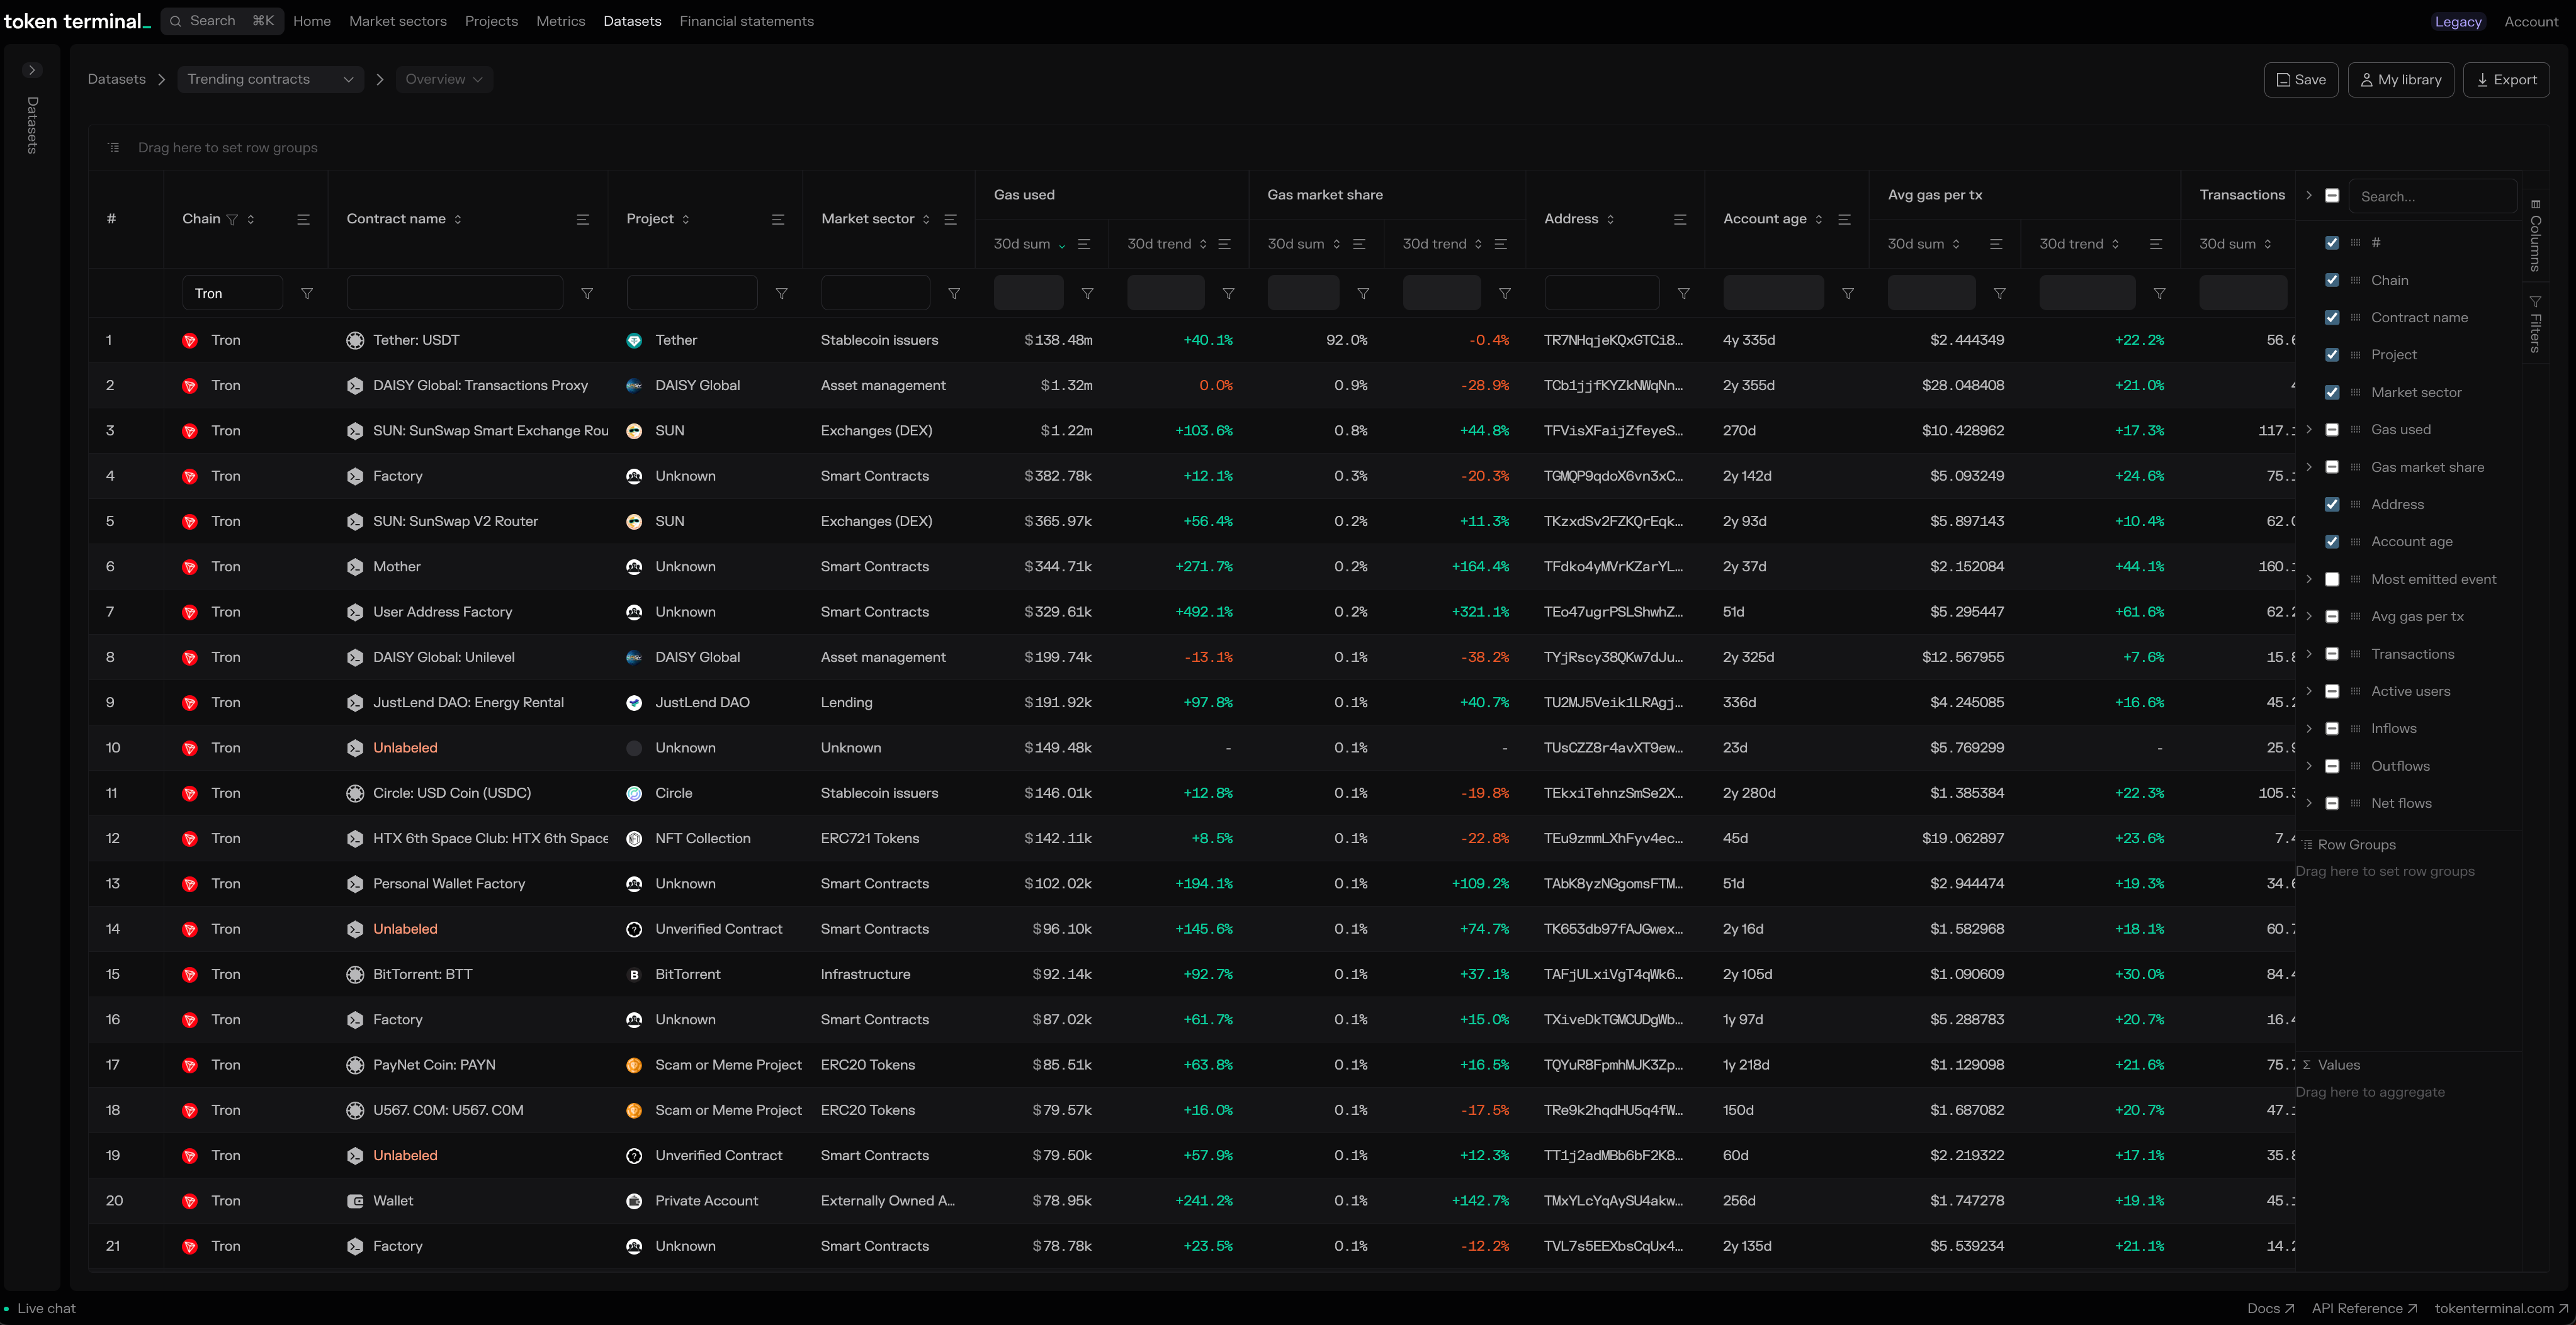Click the Export download button
2576x1325 pixels.
pyautogui.click(x=2505, y=80)
